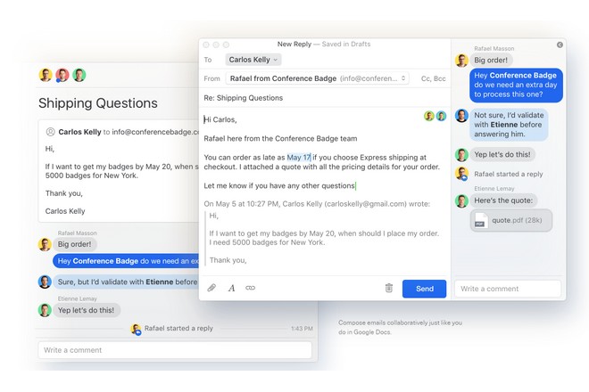Click comment field under conversation thread
The width and height of the screenshot is (589, 392).
[177, 350]
